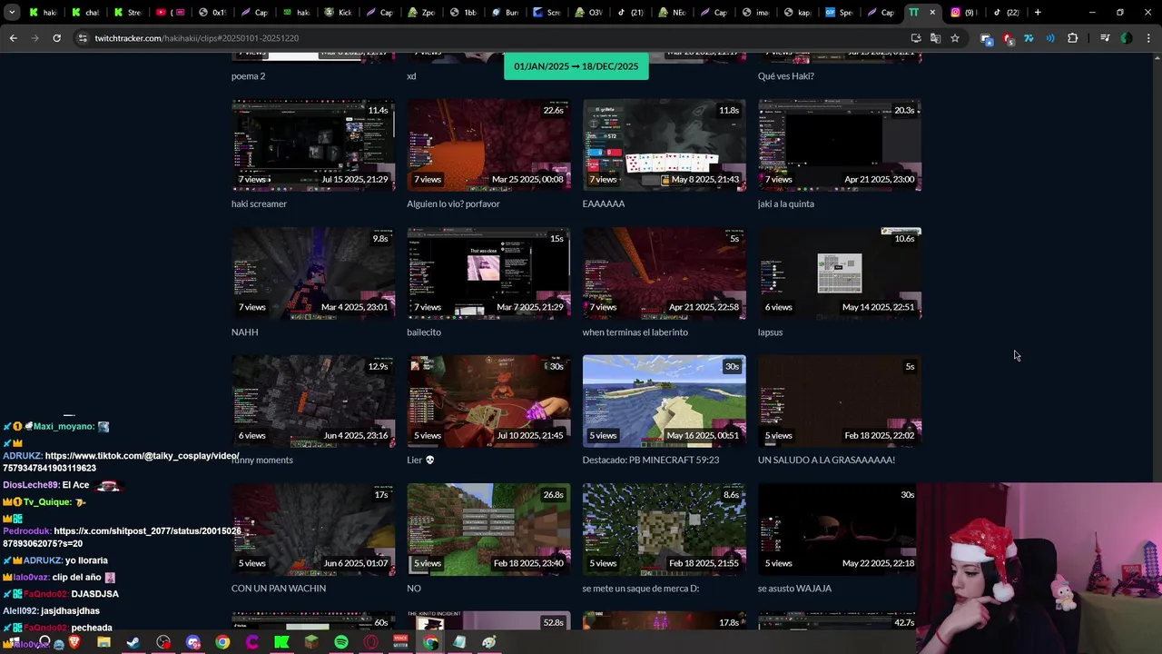Go back to the previous browser page
Screen dimensions: 1162x654
[13, 38]
